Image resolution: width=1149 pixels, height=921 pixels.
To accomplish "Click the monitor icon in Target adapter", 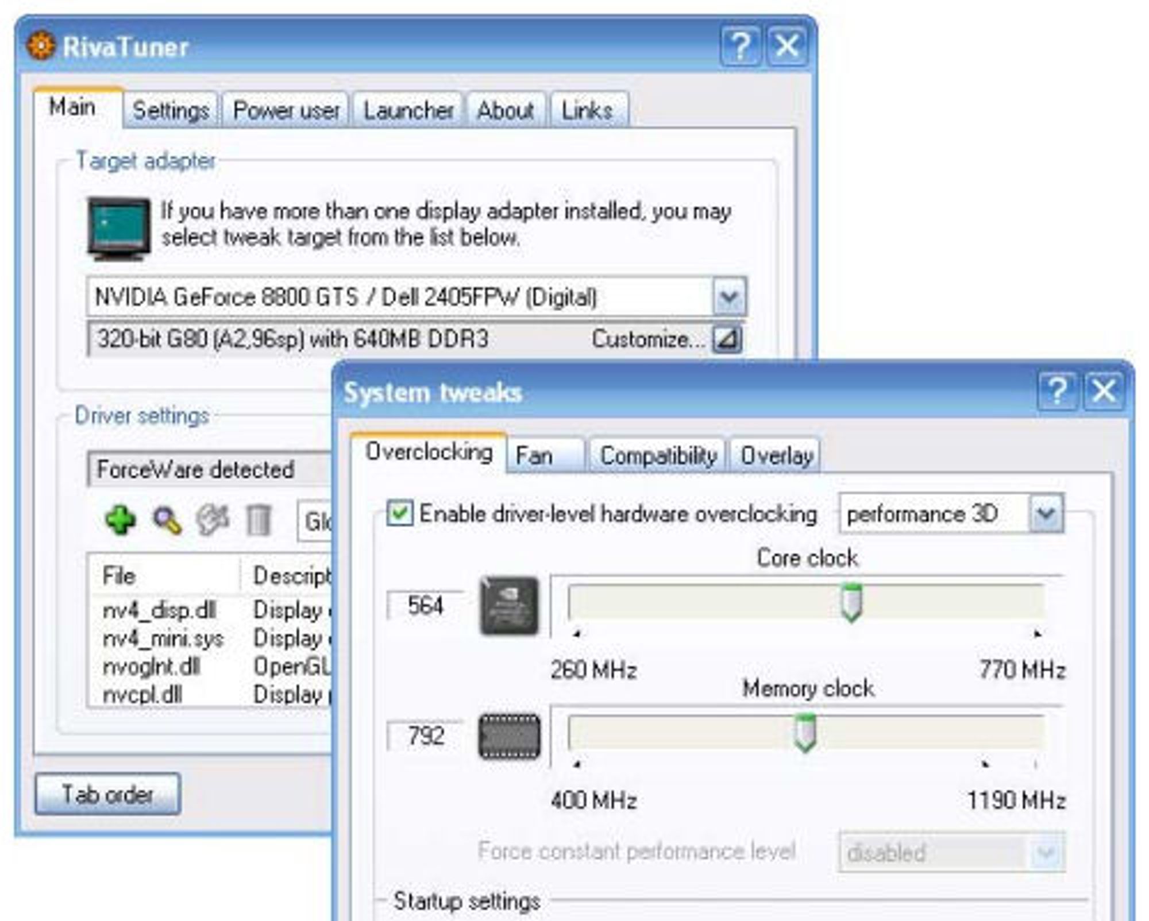I will [119, 229].
